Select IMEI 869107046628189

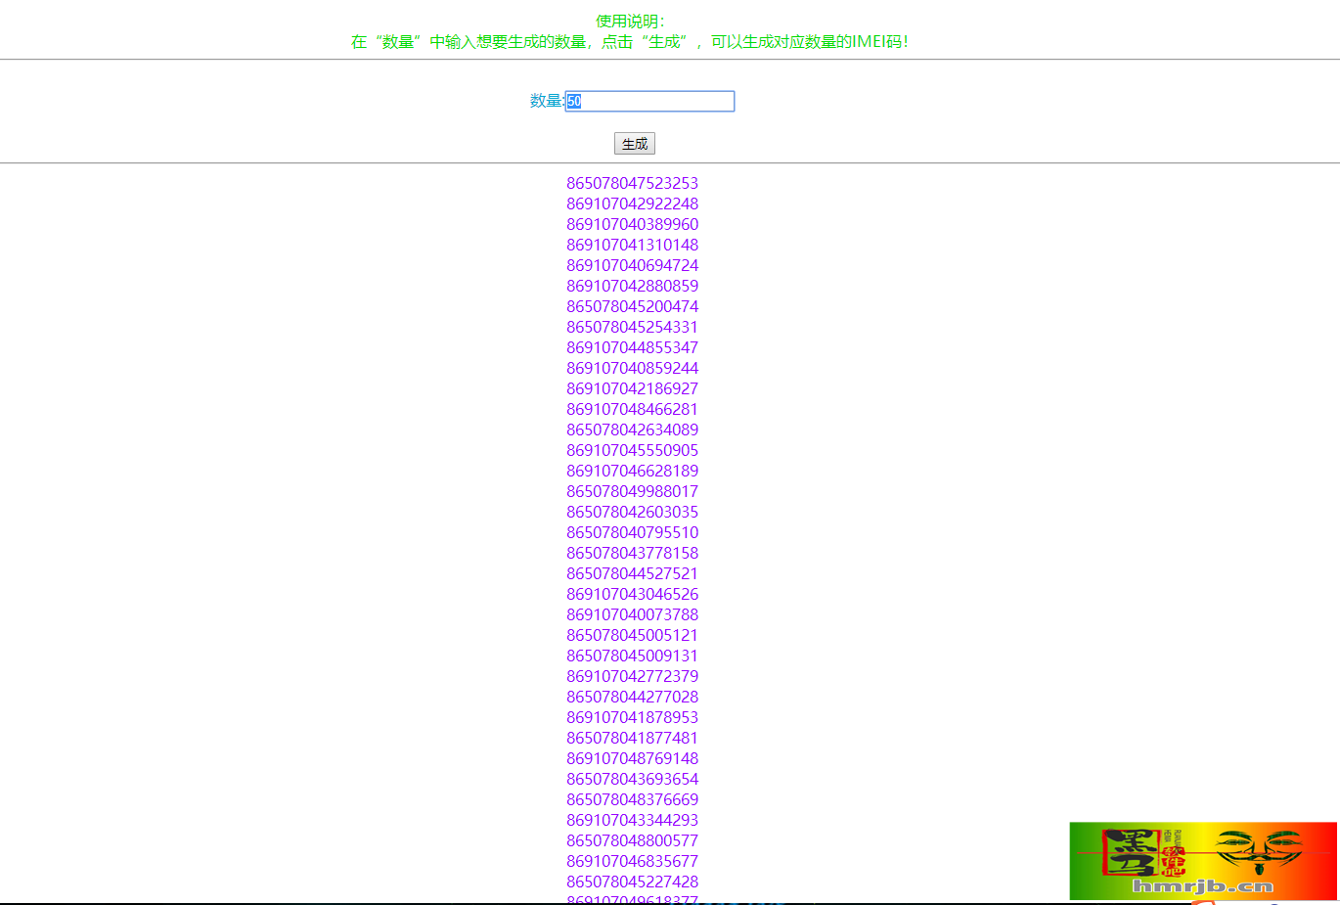(x=633, y=471)
